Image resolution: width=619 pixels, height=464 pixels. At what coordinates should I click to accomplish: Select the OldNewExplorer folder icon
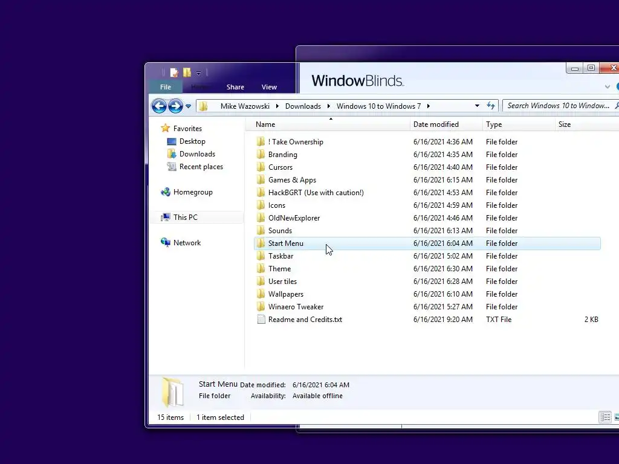pos(261,217)
